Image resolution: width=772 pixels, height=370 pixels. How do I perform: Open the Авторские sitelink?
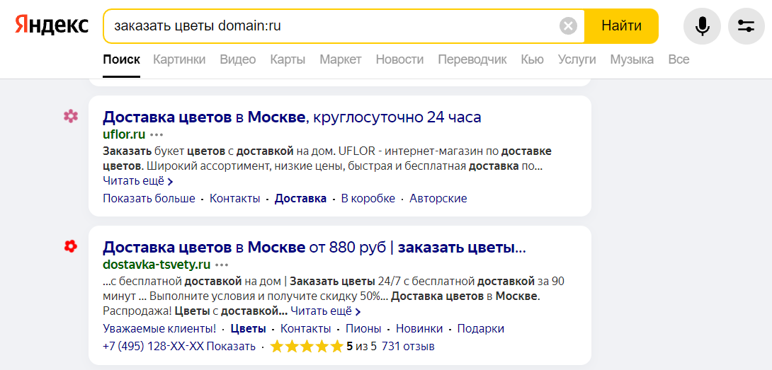tap(438, 199)
